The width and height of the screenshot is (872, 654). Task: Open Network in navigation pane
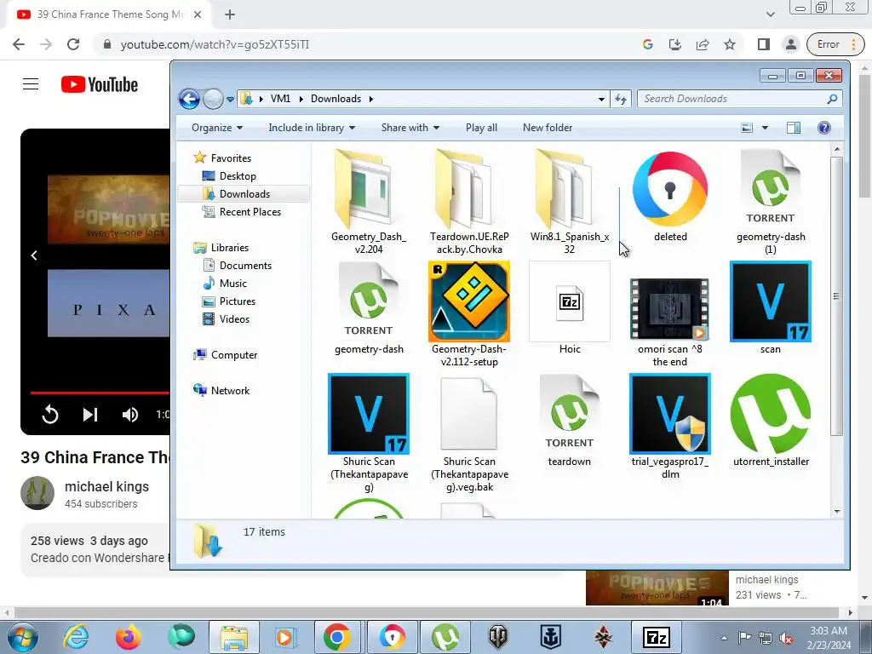[x=230, y=390]
